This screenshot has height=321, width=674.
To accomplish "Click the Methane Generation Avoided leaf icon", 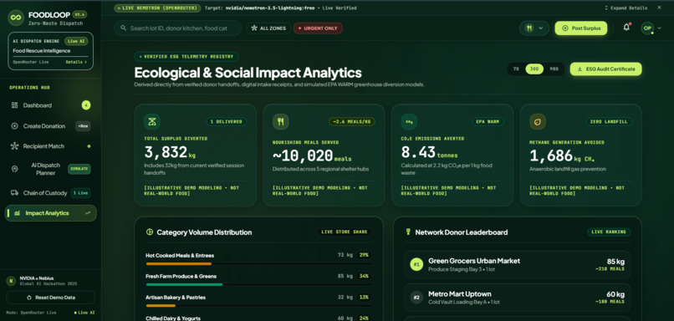I will tap(538, 121).
